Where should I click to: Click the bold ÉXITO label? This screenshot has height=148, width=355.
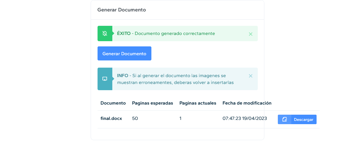point(123,33)
